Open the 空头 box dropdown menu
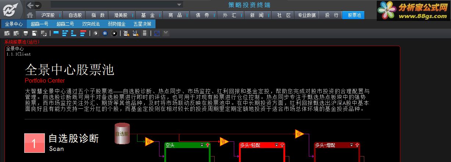451x162 pixels. (202, 145)
